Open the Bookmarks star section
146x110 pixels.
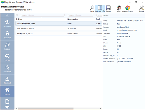click(x=7, y=69)
